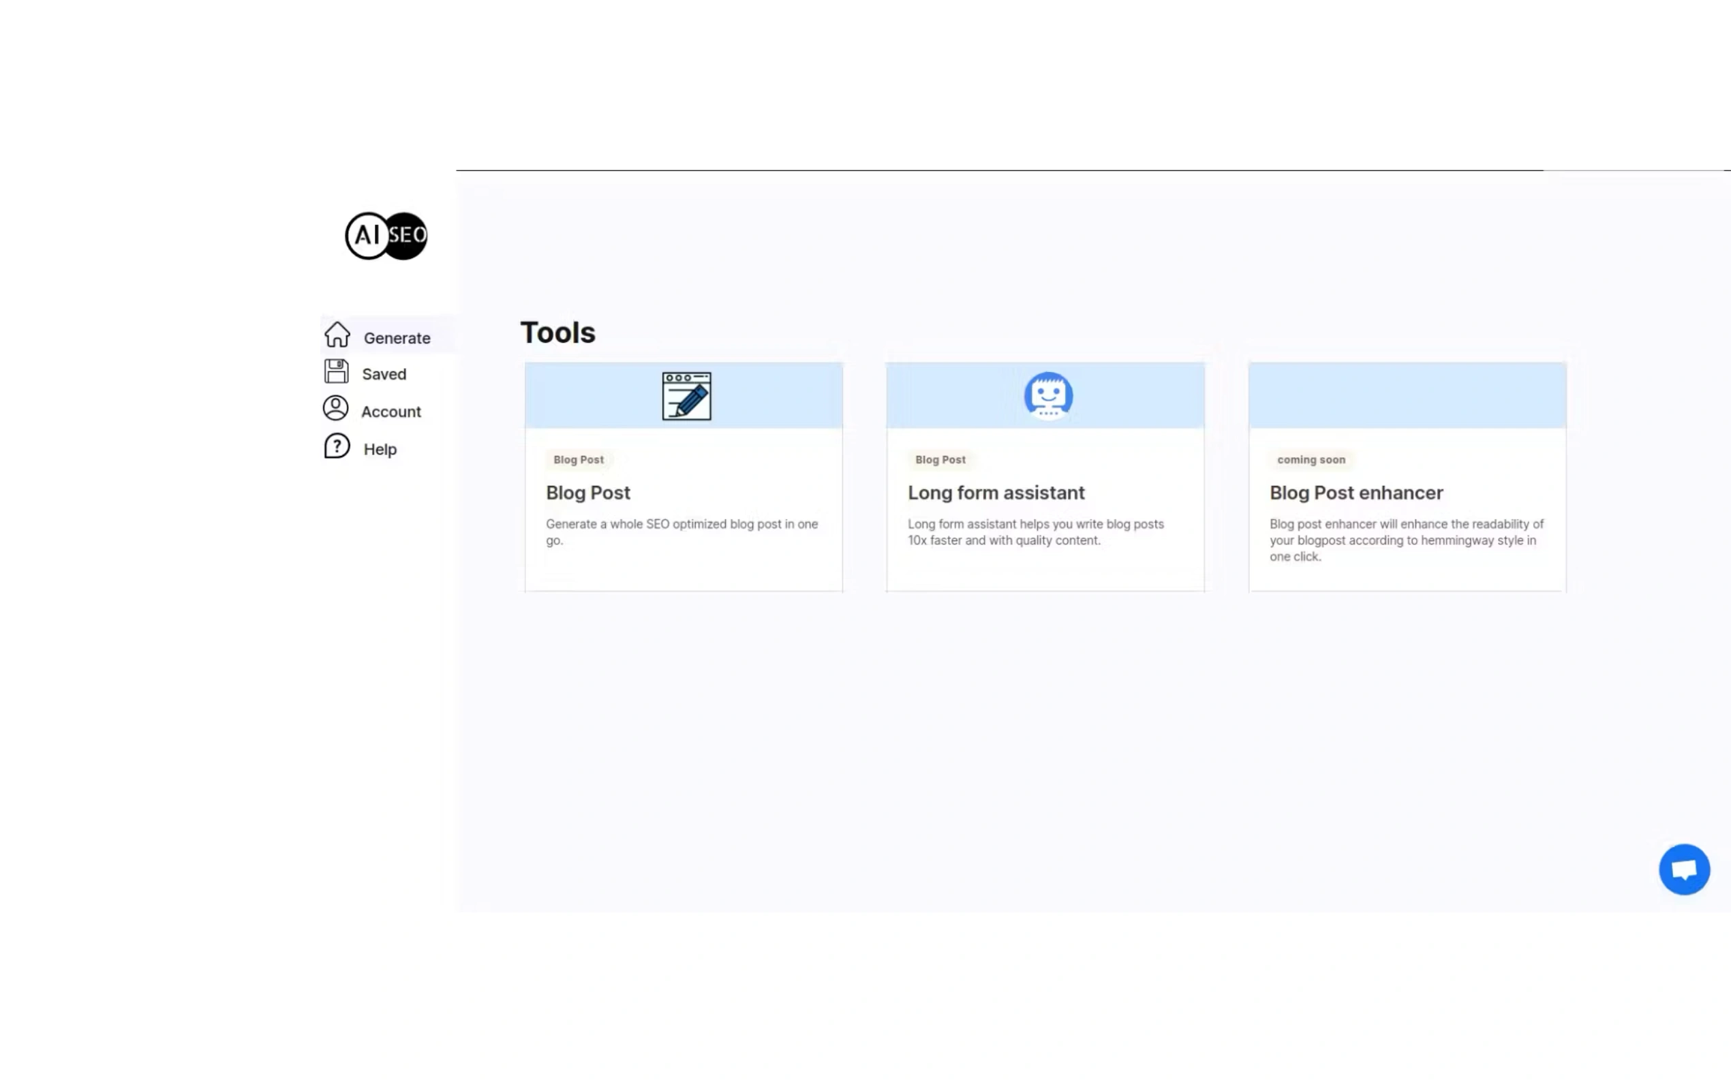Select Generate in the sidebar menu
This screenshot has width=1731, height=1082.
397,338
